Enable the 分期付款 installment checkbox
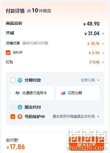Screen dimensions: 110x153 13,80
